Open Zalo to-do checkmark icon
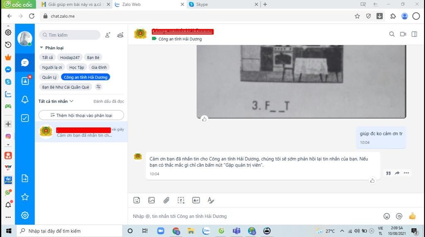Screen dimensions: 425x237 (24, 118)
